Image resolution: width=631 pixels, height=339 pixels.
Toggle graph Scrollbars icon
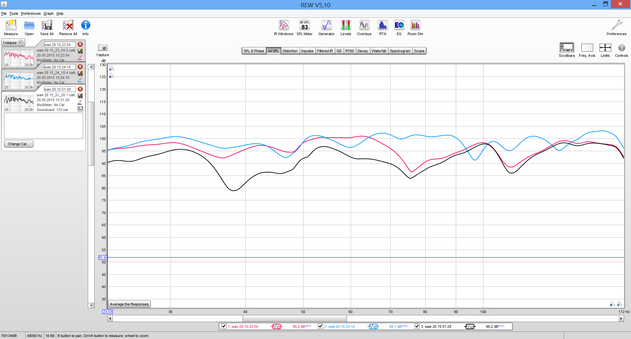coord(567,48)
